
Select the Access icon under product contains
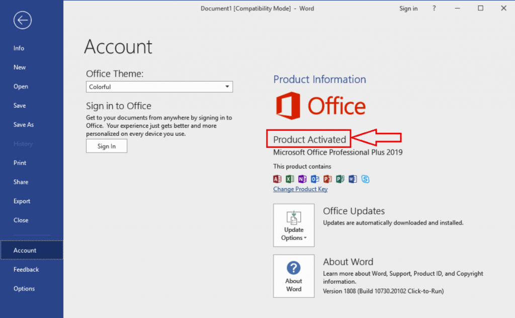pos(277,179)
